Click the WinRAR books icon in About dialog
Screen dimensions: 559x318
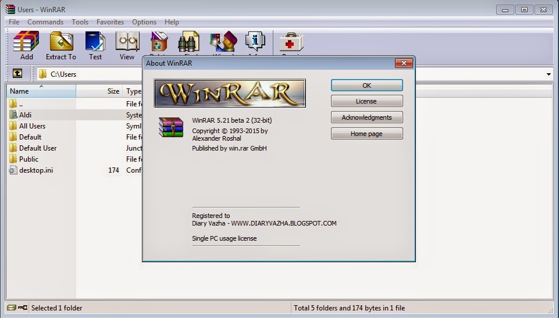(171, 127)
